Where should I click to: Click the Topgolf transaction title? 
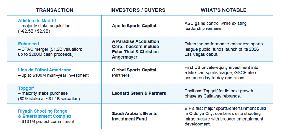tap(26, 88)
